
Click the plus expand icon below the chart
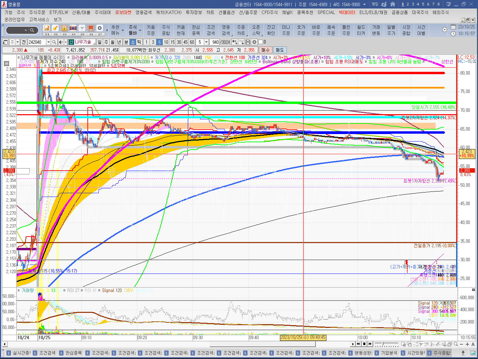point(467,344)
